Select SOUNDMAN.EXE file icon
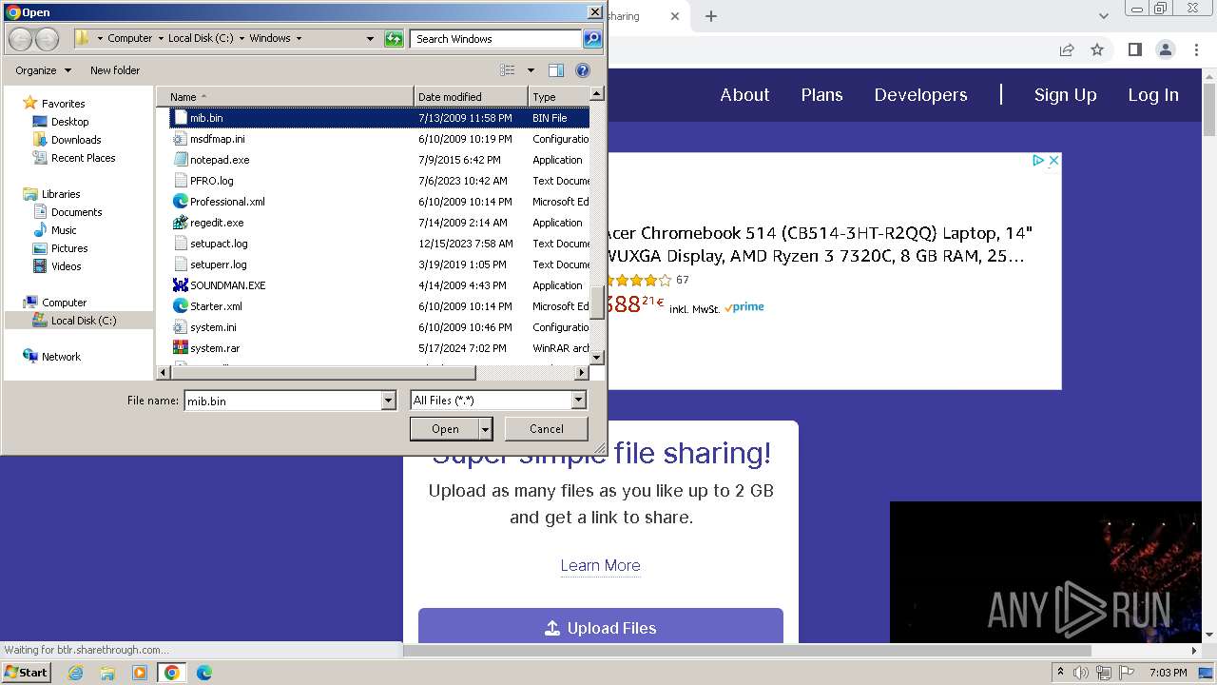The image size is (1217, 685). click(x=181, y=285)
